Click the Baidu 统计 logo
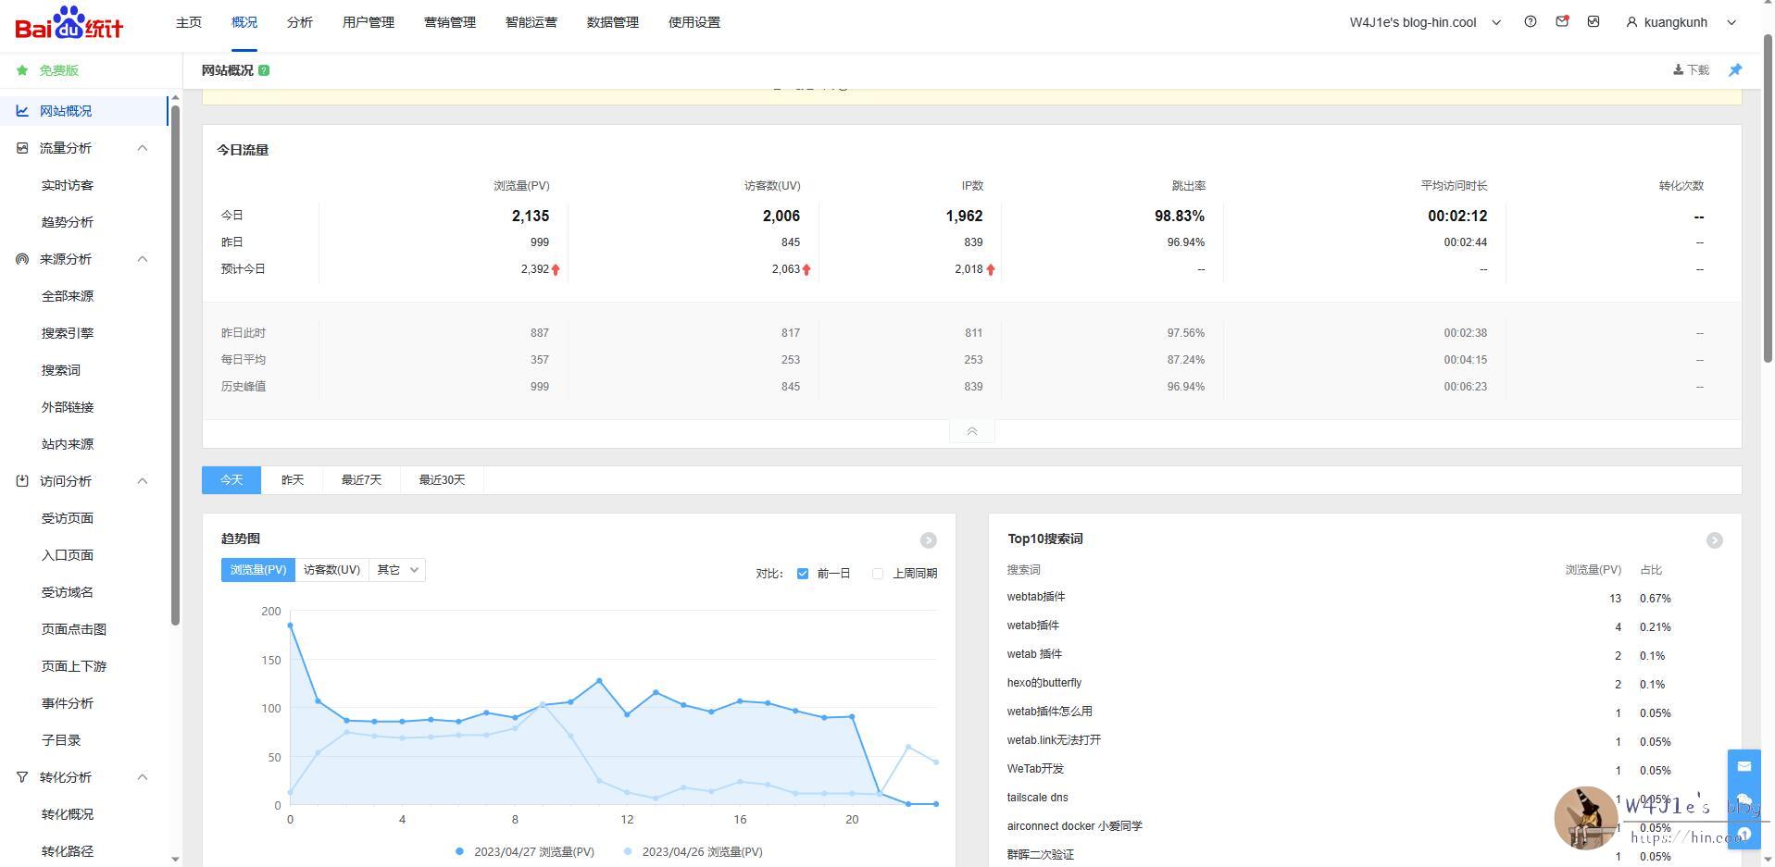 [69, 23]
